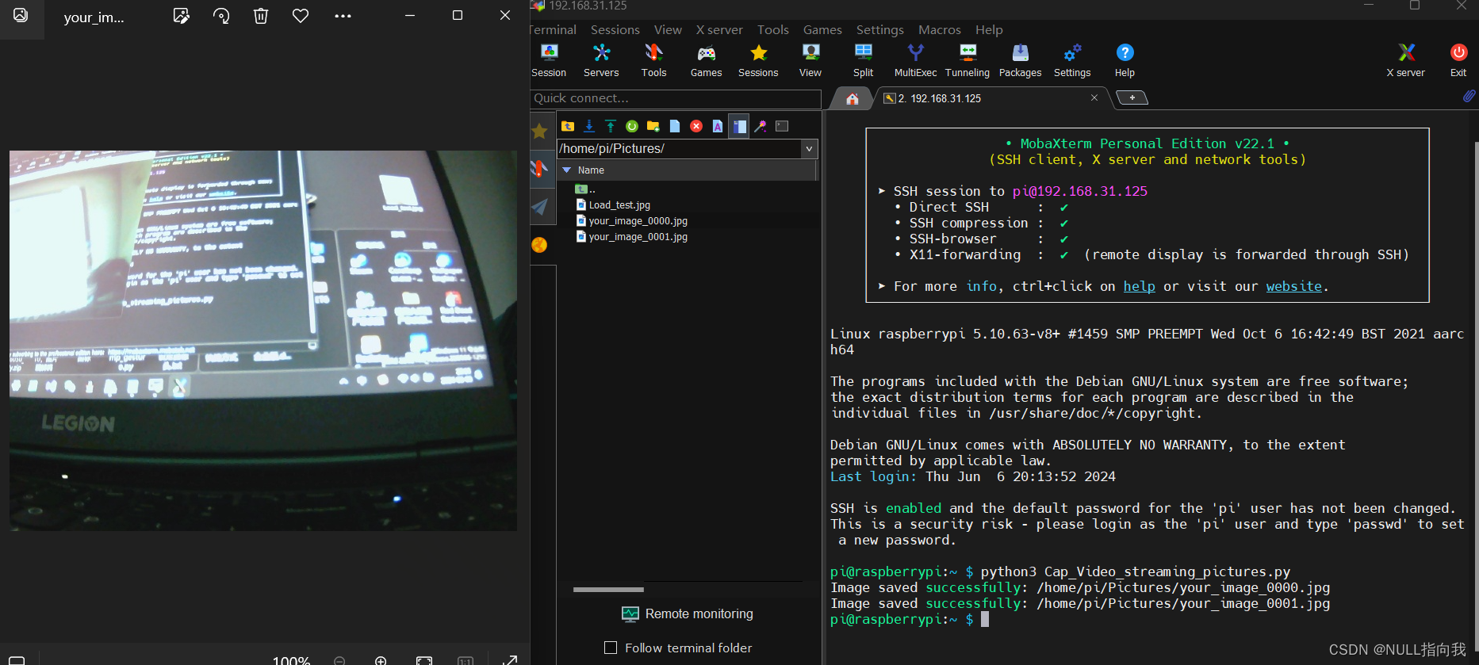This screenshot has width=1479, height=665.
Task: Download selected files via SFTP toolbar
Action: pos(589,126)
